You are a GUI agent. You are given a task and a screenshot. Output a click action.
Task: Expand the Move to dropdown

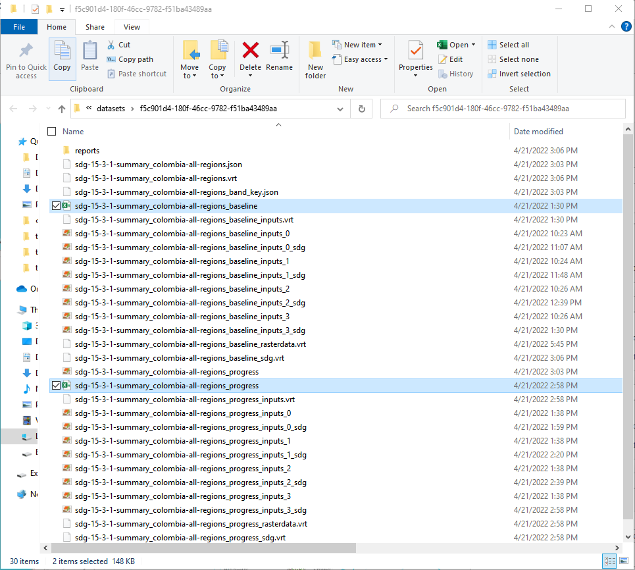click(190, 76)
